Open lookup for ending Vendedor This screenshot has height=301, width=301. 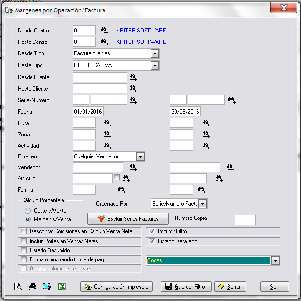click(230, 167)
